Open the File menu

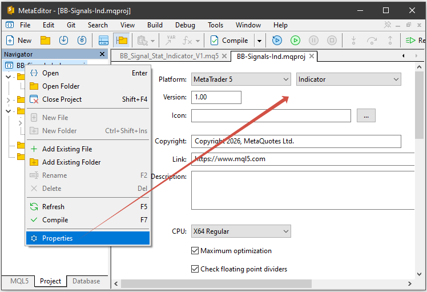point(25,25)
